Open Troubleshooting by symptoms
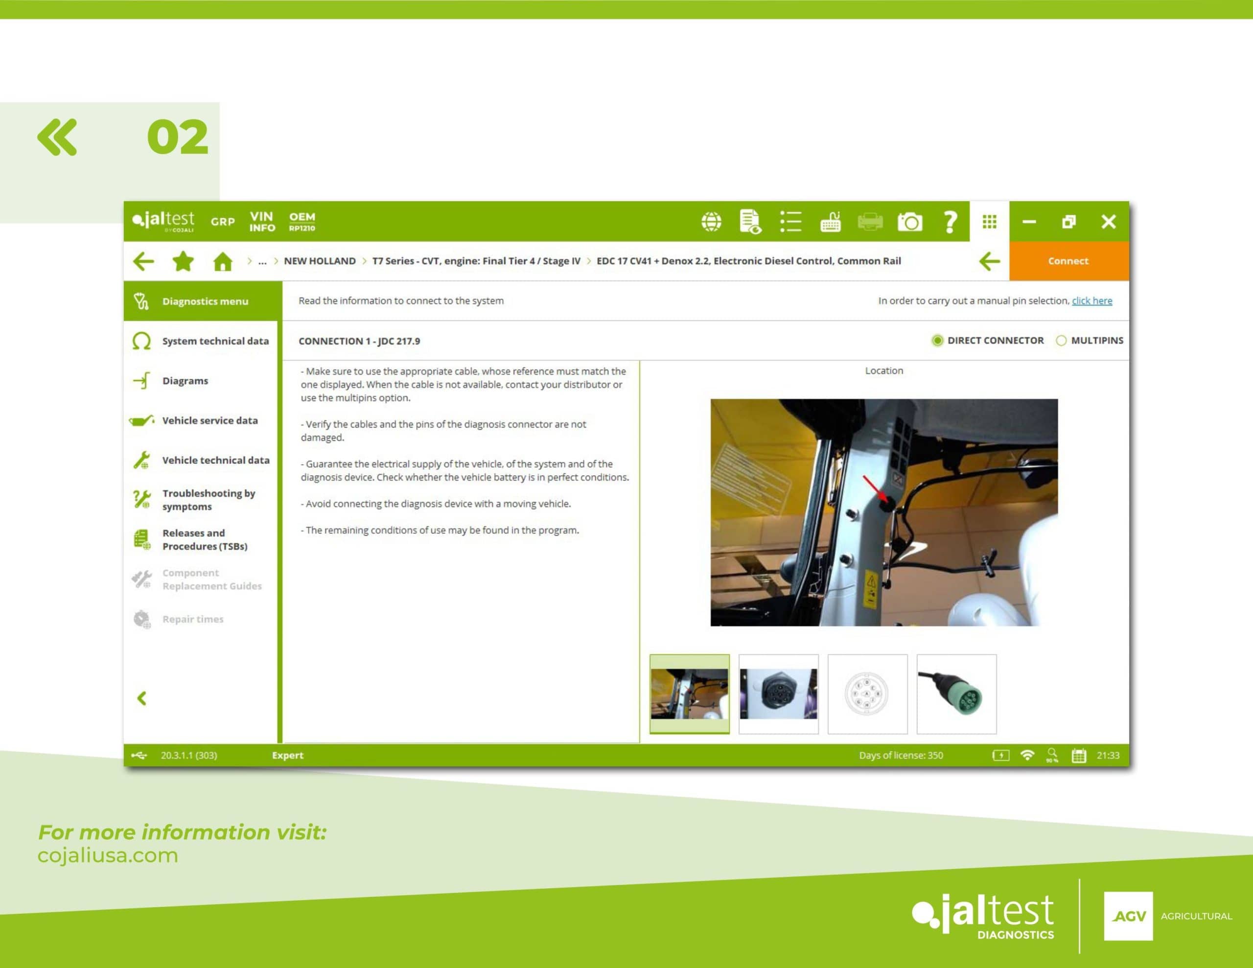This screenshot has width=1253, height=968. click(x=208, y=500)
